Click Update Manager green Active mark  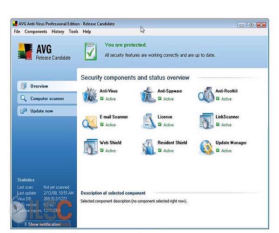[x=218, y=150]
